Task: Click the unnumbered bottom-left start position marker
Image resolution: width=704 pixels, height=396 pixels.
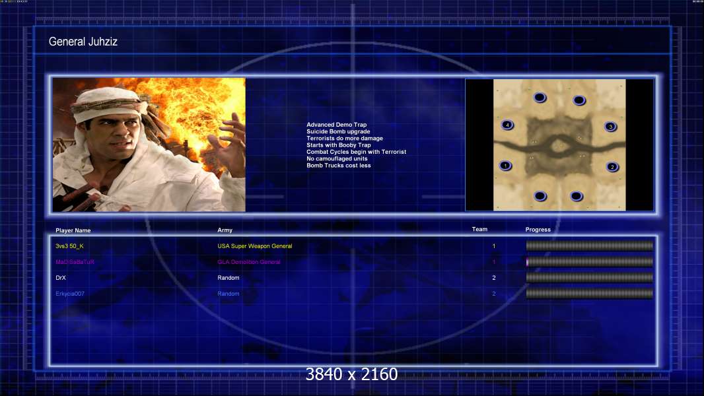Action: pos(541,196)
